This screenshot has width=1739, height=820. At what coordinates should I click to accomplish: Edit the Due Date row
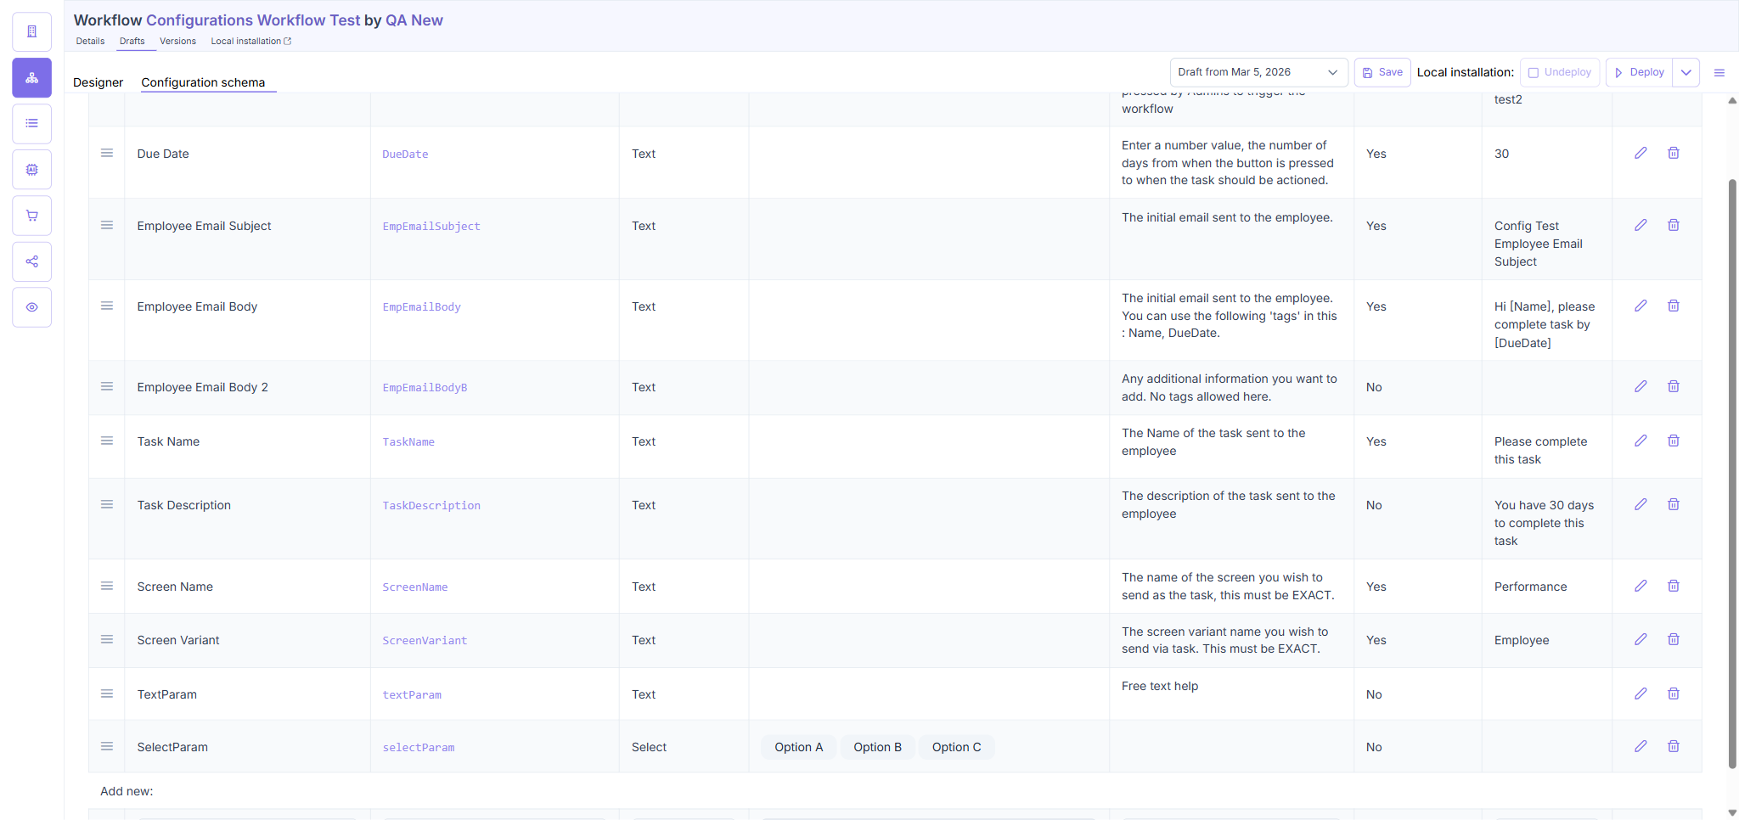(x=1641, y=153)
